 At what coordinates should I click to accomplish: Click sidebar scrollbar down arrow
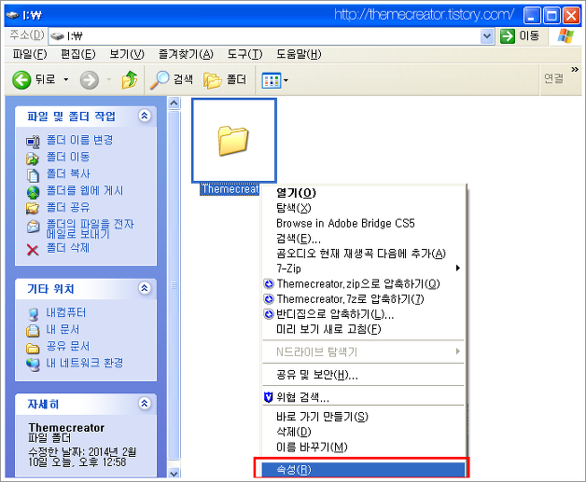tap(174, 473)
